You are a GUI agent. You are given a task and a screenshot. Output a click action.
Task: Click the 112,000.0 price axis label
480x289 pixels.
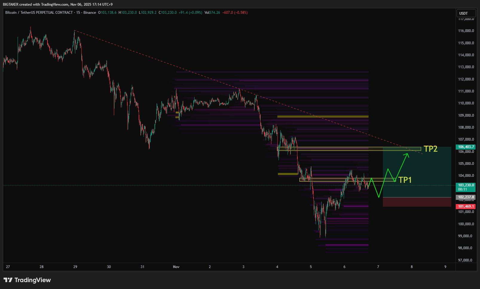[x=466, y=79]
